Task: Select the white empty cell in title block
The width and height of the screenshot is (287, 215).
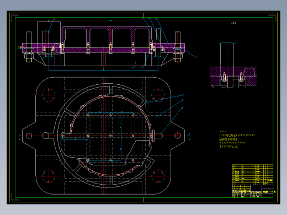Action: point(256,188)
